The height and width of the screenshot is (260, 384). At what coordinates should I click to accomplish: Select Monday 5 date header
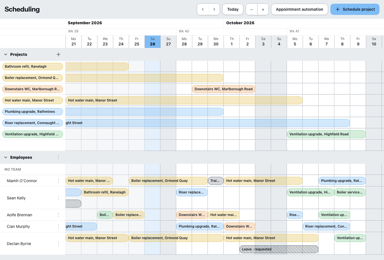click(295, 42)
